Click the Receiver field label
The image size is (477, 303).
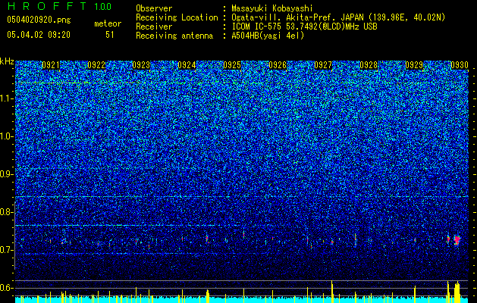[154, 27]
